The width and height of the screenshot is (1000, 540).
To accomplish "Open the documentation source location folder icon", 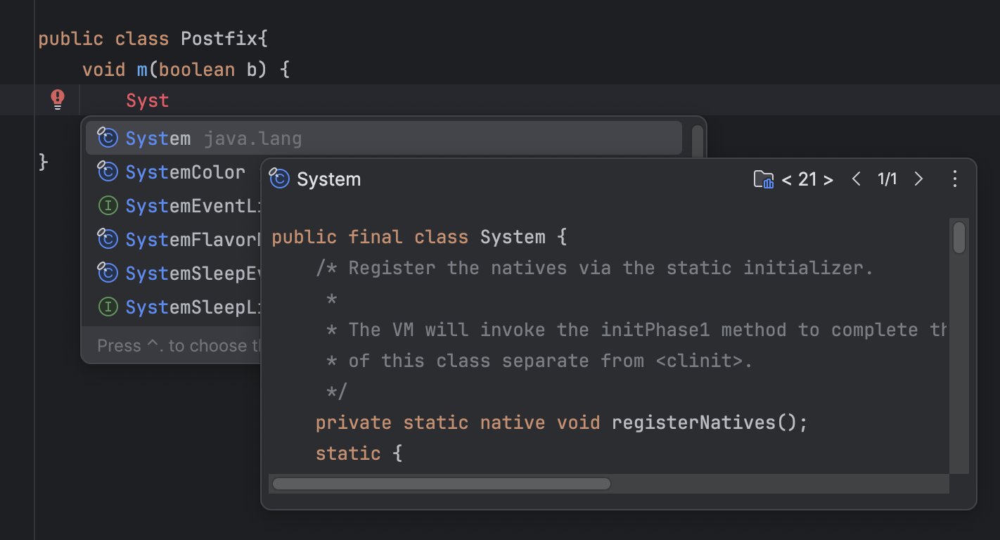I will click(763, 179).
